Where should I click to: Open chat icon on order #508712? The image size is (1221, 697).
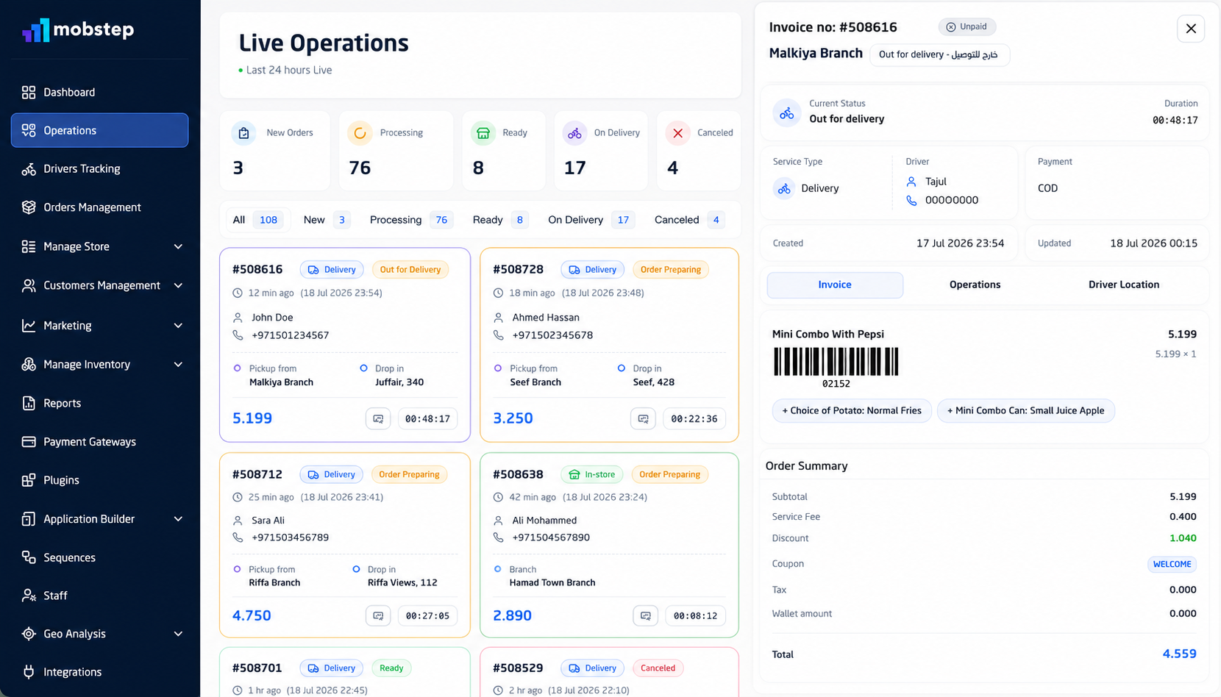378,615
